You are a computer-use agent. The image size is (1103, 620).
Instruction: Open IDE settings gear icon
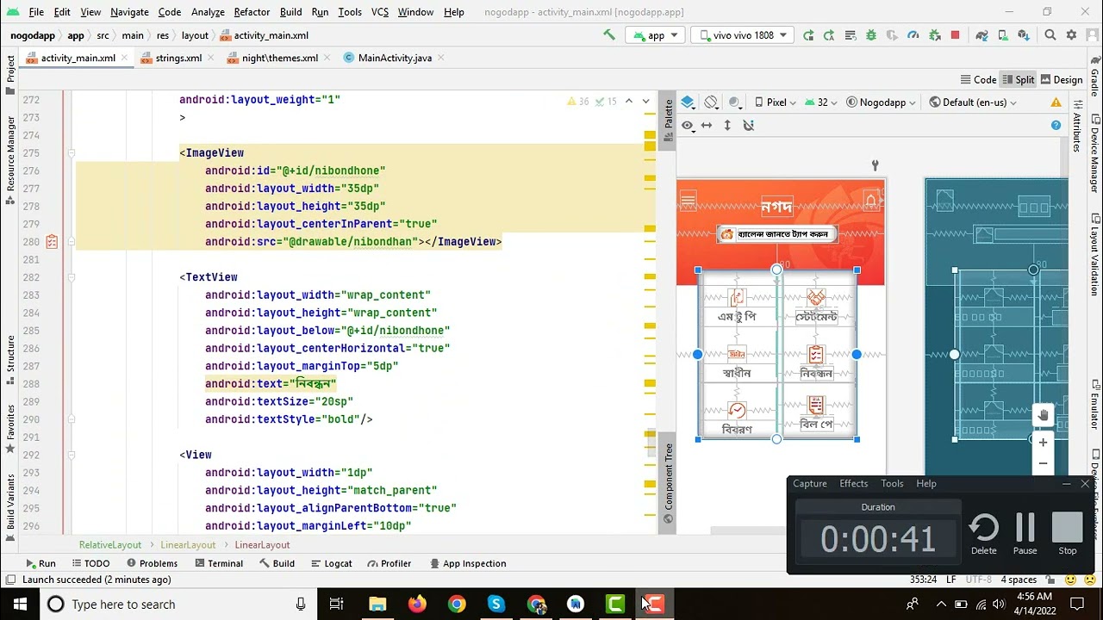pos(1071,35)
